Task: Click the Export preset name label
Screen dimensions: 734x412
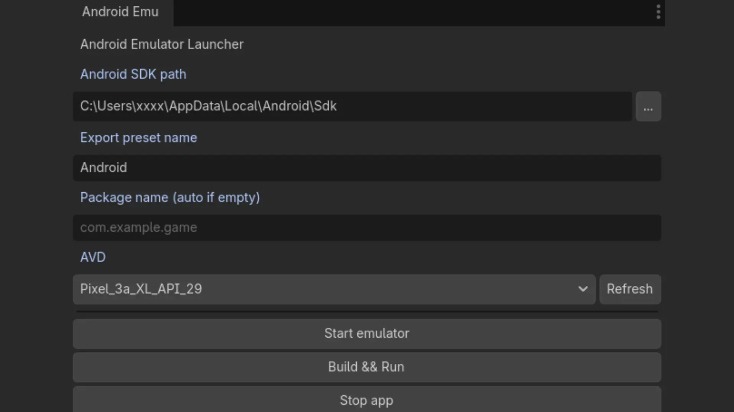Action: point(138,138)
